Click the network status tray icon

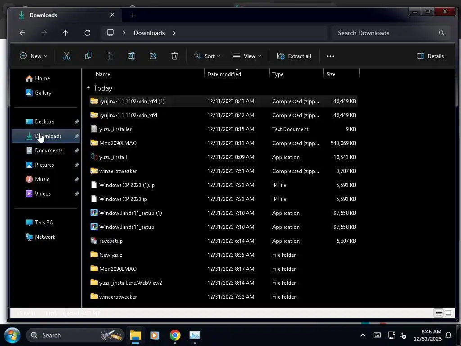[391, 335]
